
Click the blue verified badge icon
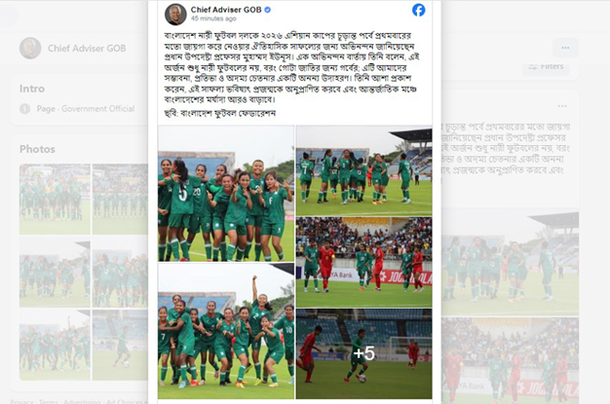point(267,10)
